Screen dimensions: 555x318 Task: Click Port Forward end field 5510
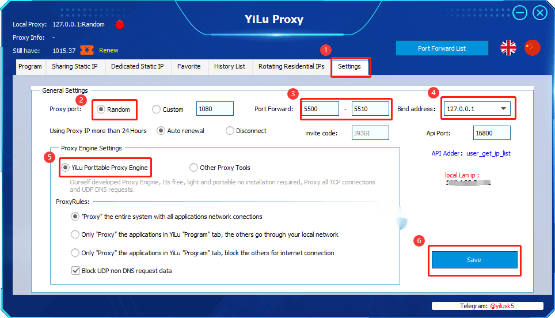[x=370, y=109]
